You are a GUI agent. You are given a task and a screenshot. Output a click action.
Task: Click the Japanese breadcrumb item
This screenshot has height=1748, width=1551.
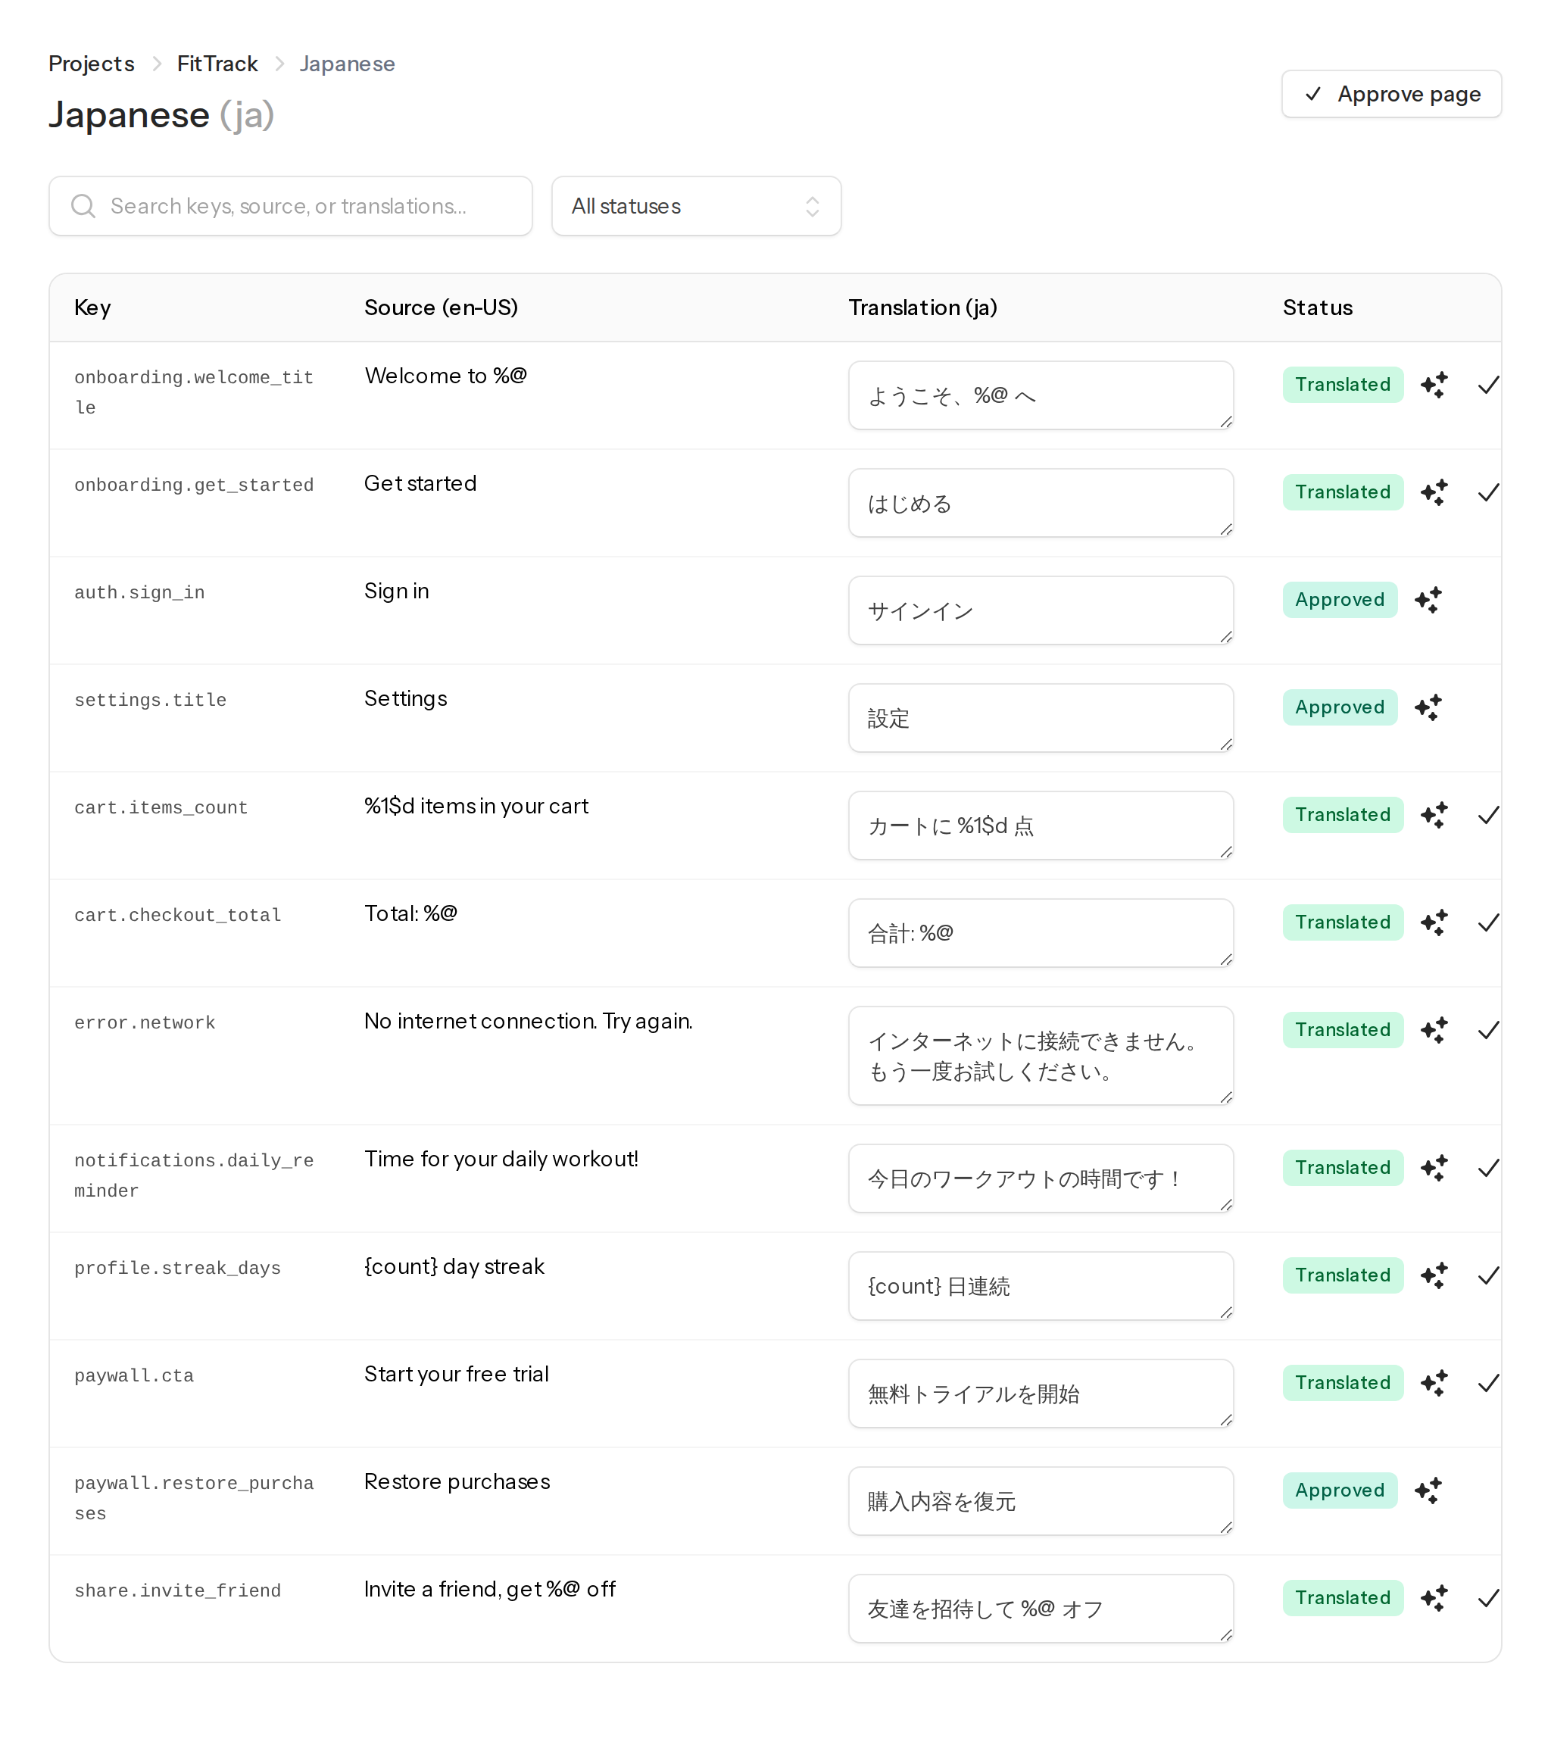(x=347, y=64)
